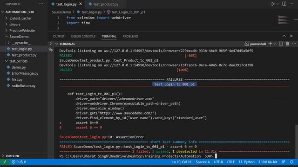Open editor more actions ellipsis
The width and height of the screenshot is (298, 167).
(x=291, y=4)
